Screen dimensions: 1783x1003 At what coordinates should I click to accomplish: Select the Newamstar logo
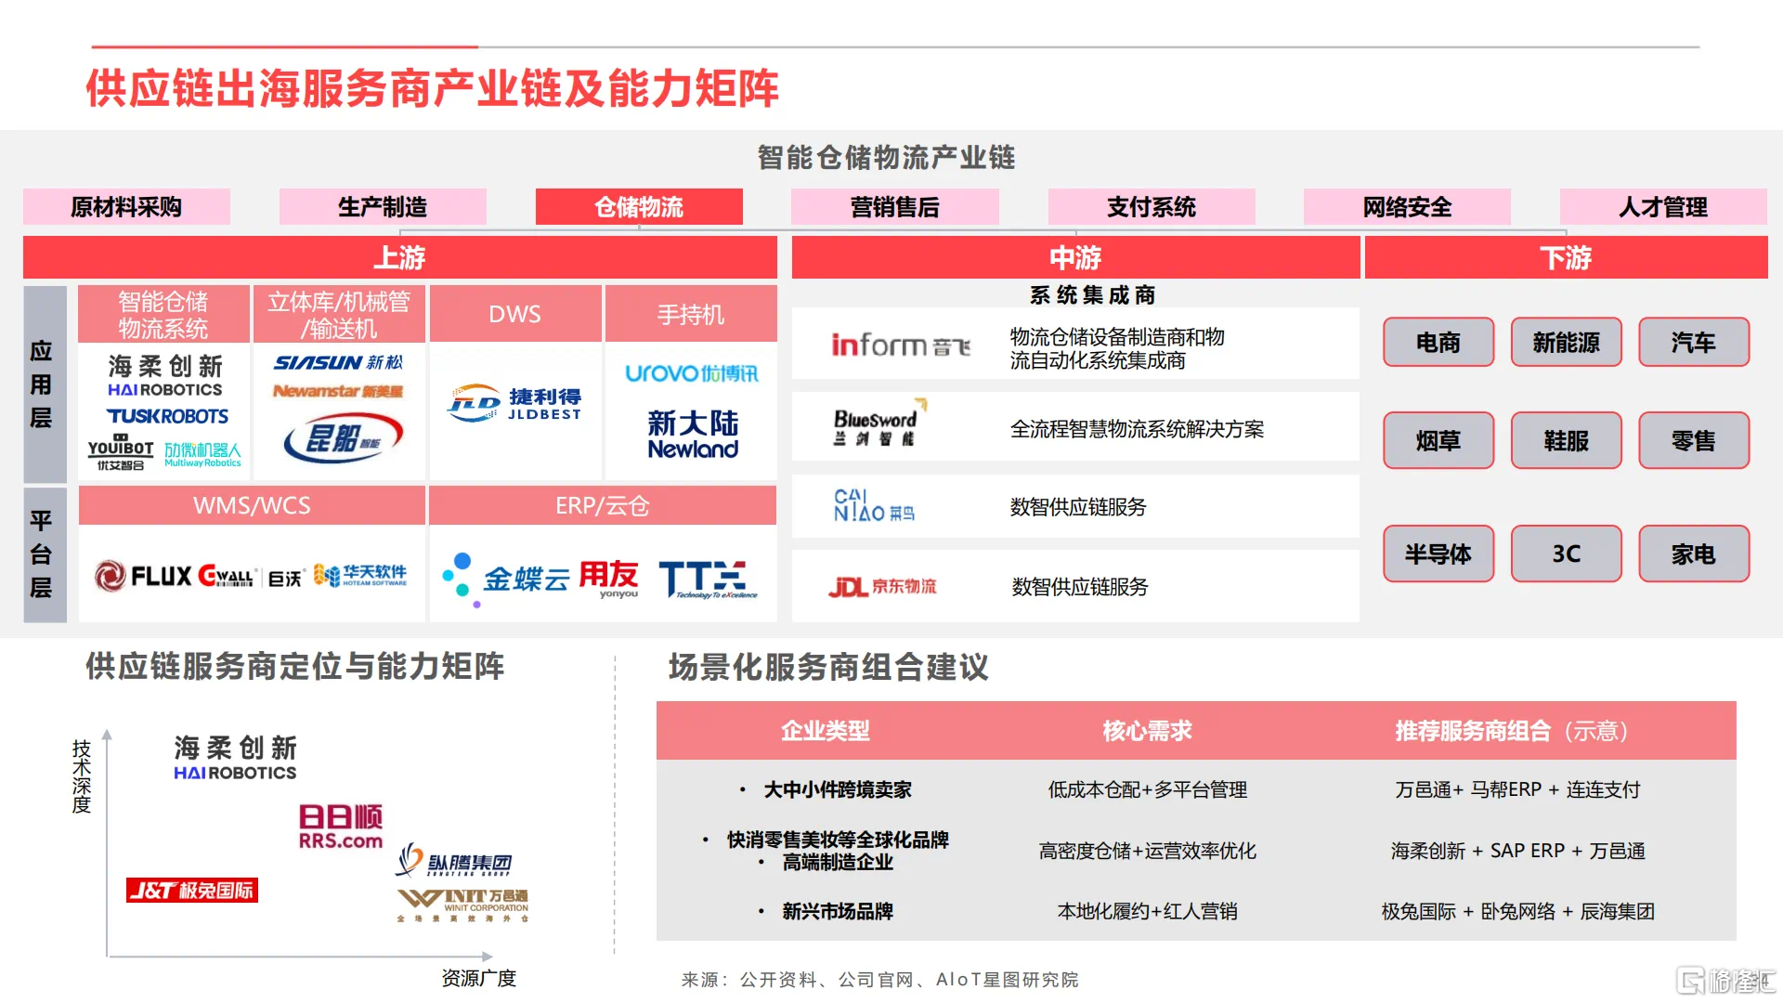pyautogui.click(x=338, y=391)
